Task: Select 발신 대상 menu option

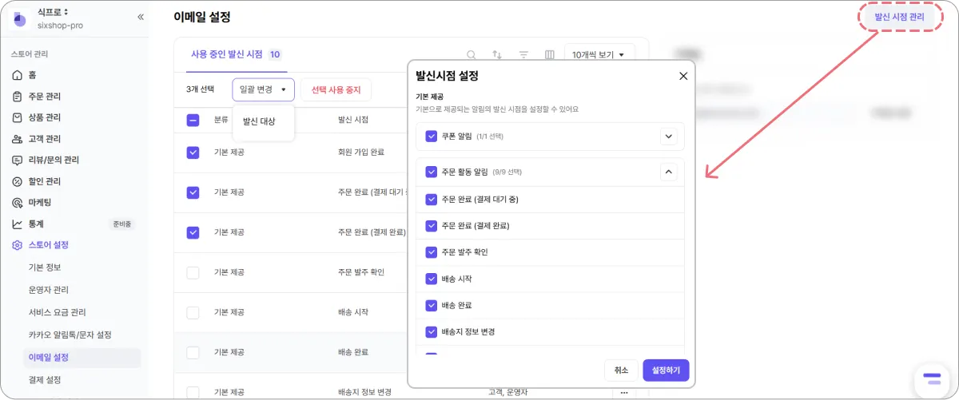Action: (x=259, y=121)
